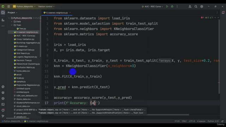The height and width of the screenshot is (127, 226).
Task: Open Version control dropdown
Action: (46, 6)
